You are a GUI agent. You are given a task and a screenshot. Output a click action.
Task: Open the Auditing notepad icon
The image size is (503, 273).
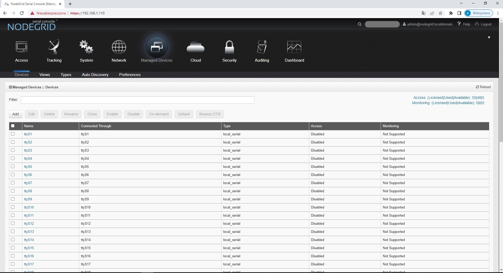(x=262, y=47)
